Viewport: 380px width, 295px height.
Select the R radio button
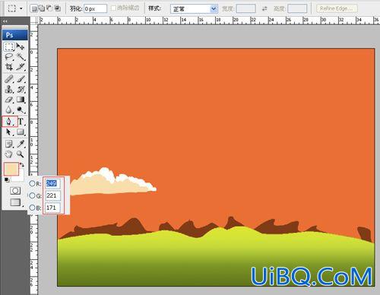[32, 183]
